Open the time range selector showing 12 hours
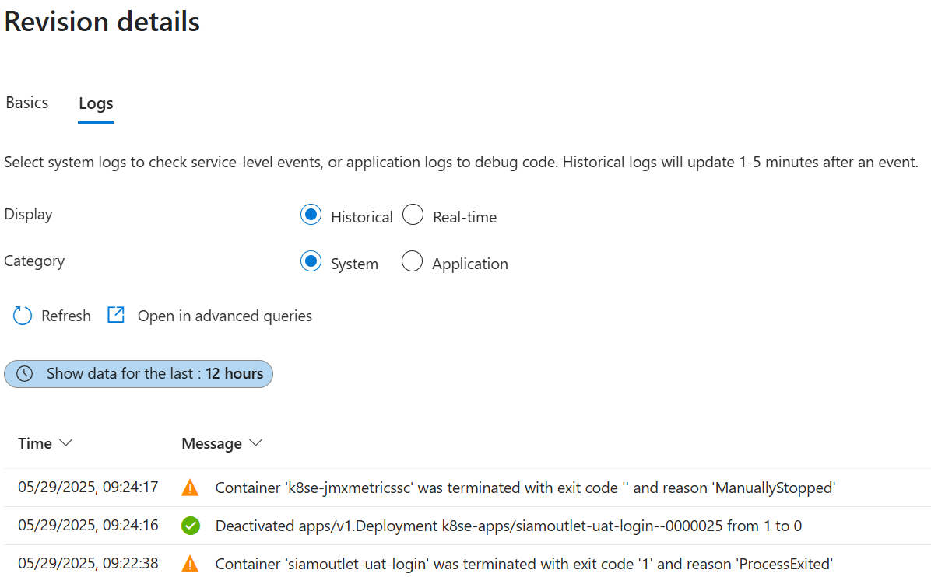Image resolution: width=931 pixels, height=577 pixels. pos(138,374)
